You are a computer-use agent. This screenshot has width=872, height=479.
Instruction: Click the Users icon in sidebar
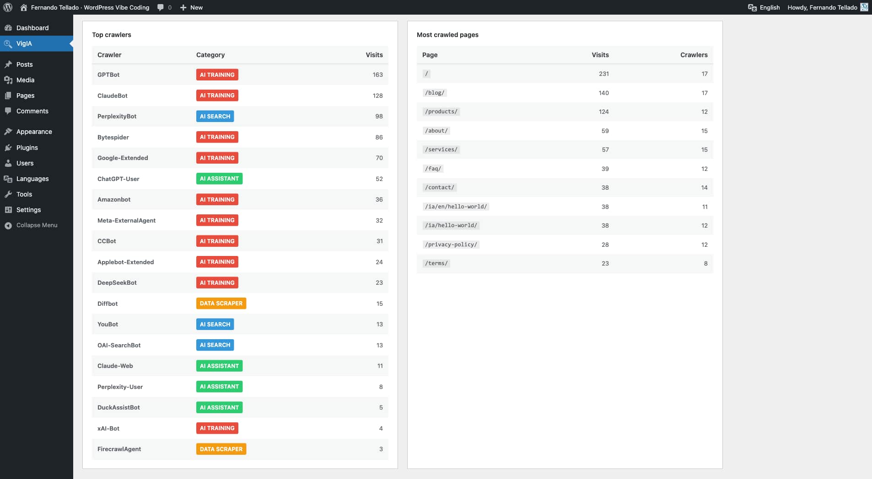click(x=8, y=163)
